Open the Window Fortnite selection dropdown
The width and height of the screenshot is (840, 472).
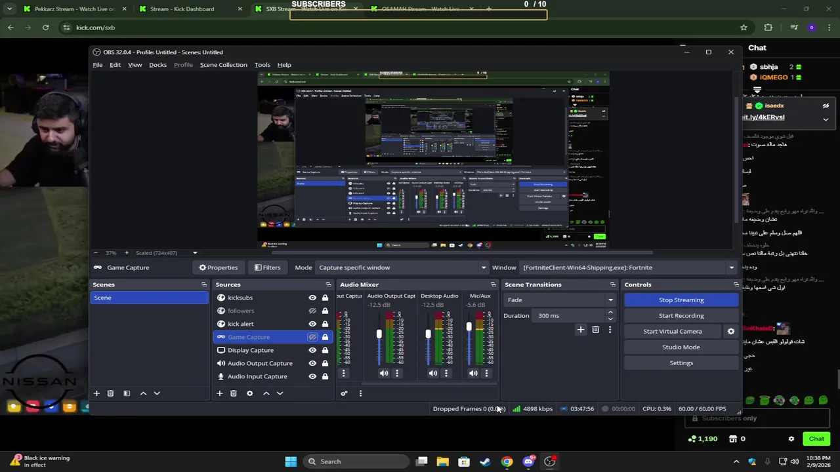click(x=628, y=267)
